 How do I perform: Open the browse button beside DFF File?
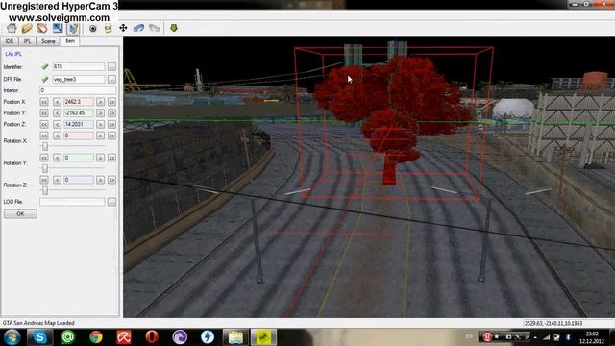click(111, 80)
